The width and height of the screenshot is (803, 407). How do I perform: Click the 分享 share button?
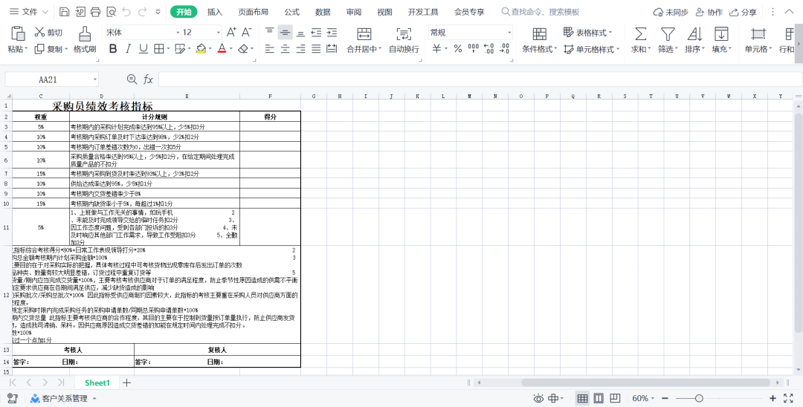tap(744, 12)
